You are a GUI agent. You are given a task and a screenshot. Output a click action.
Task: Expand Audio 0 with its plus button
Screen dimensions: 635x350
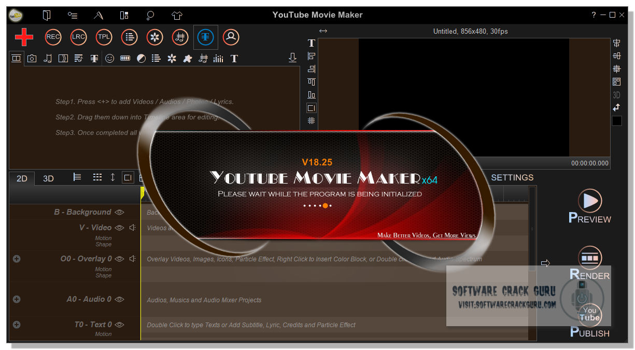(17, 299)
